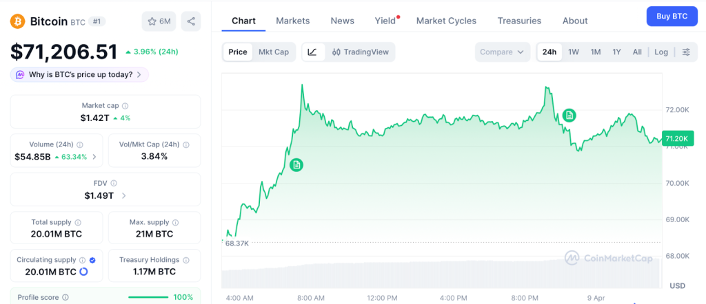Click the Buy BTC button
706x304 pixels.
pyautogui.click(x=672, y=16)
